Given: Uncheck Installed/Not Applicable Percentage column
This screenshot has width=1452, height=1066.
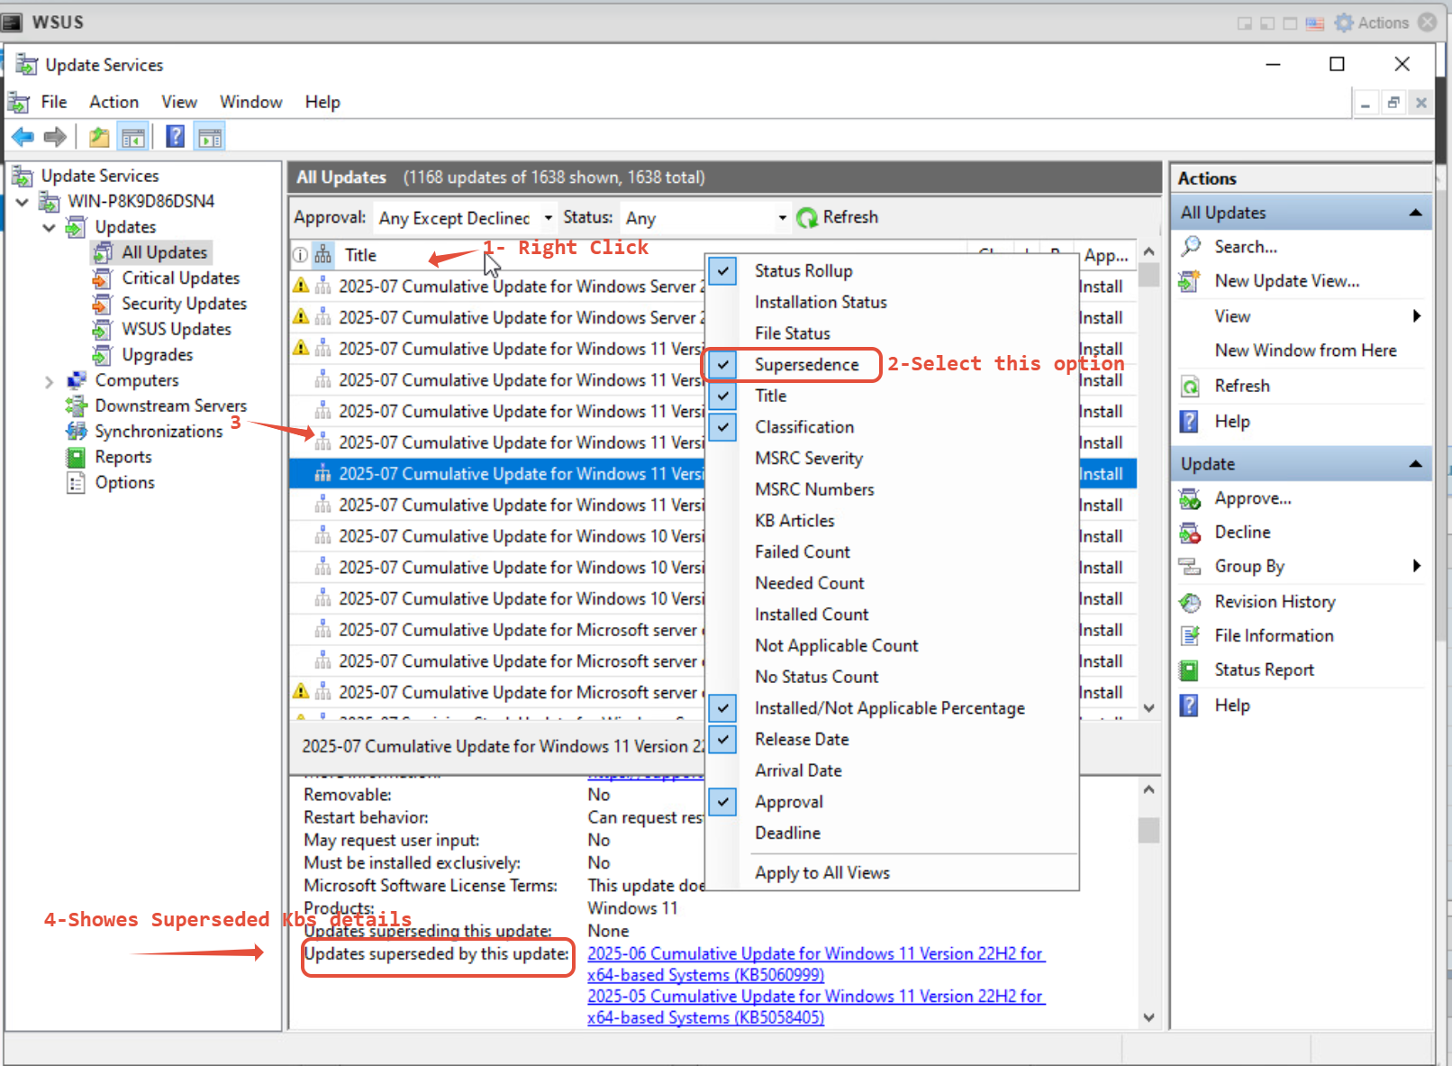Looking at the screenshot, I should [722, 708].
